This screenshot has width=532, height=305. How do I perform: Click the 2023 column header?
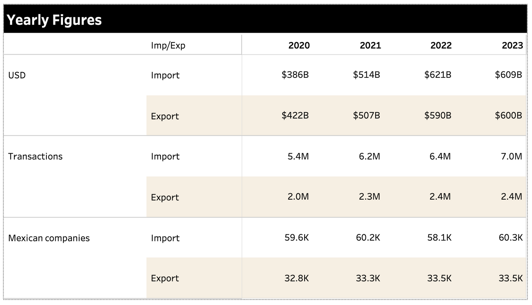512,45
